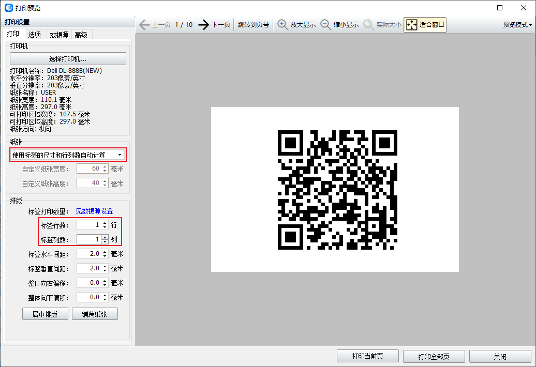
Task: Click the 整体向右偏移 input field
Action: point(89,283)
